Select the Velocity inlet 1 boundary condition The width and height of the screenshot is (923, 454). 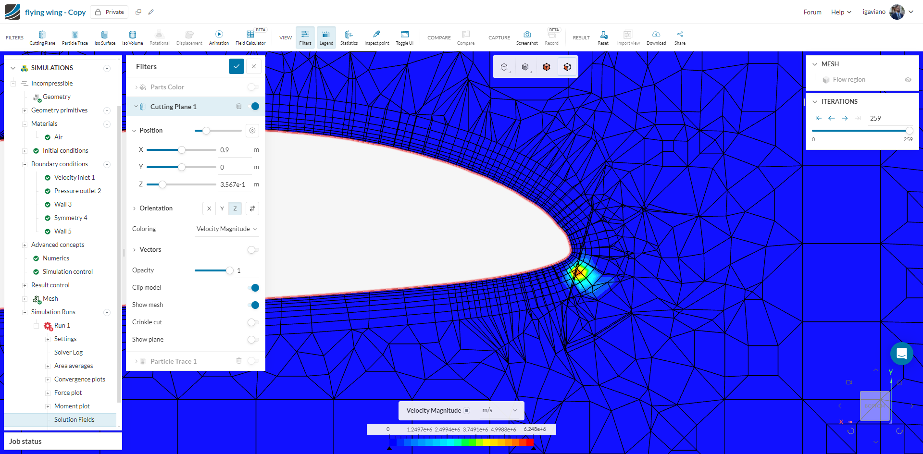click(75, 177)
